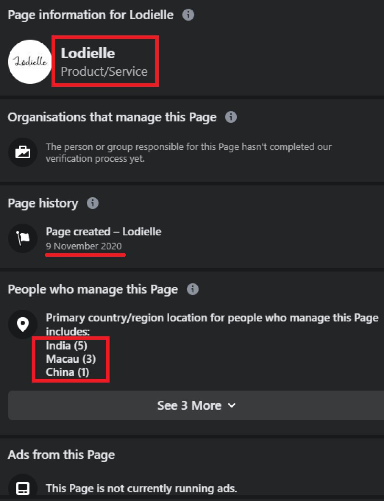Image resolution: width=384 pixels, height=501 pixels.
Task: Click the India (5) location entry
Action: 66,345
